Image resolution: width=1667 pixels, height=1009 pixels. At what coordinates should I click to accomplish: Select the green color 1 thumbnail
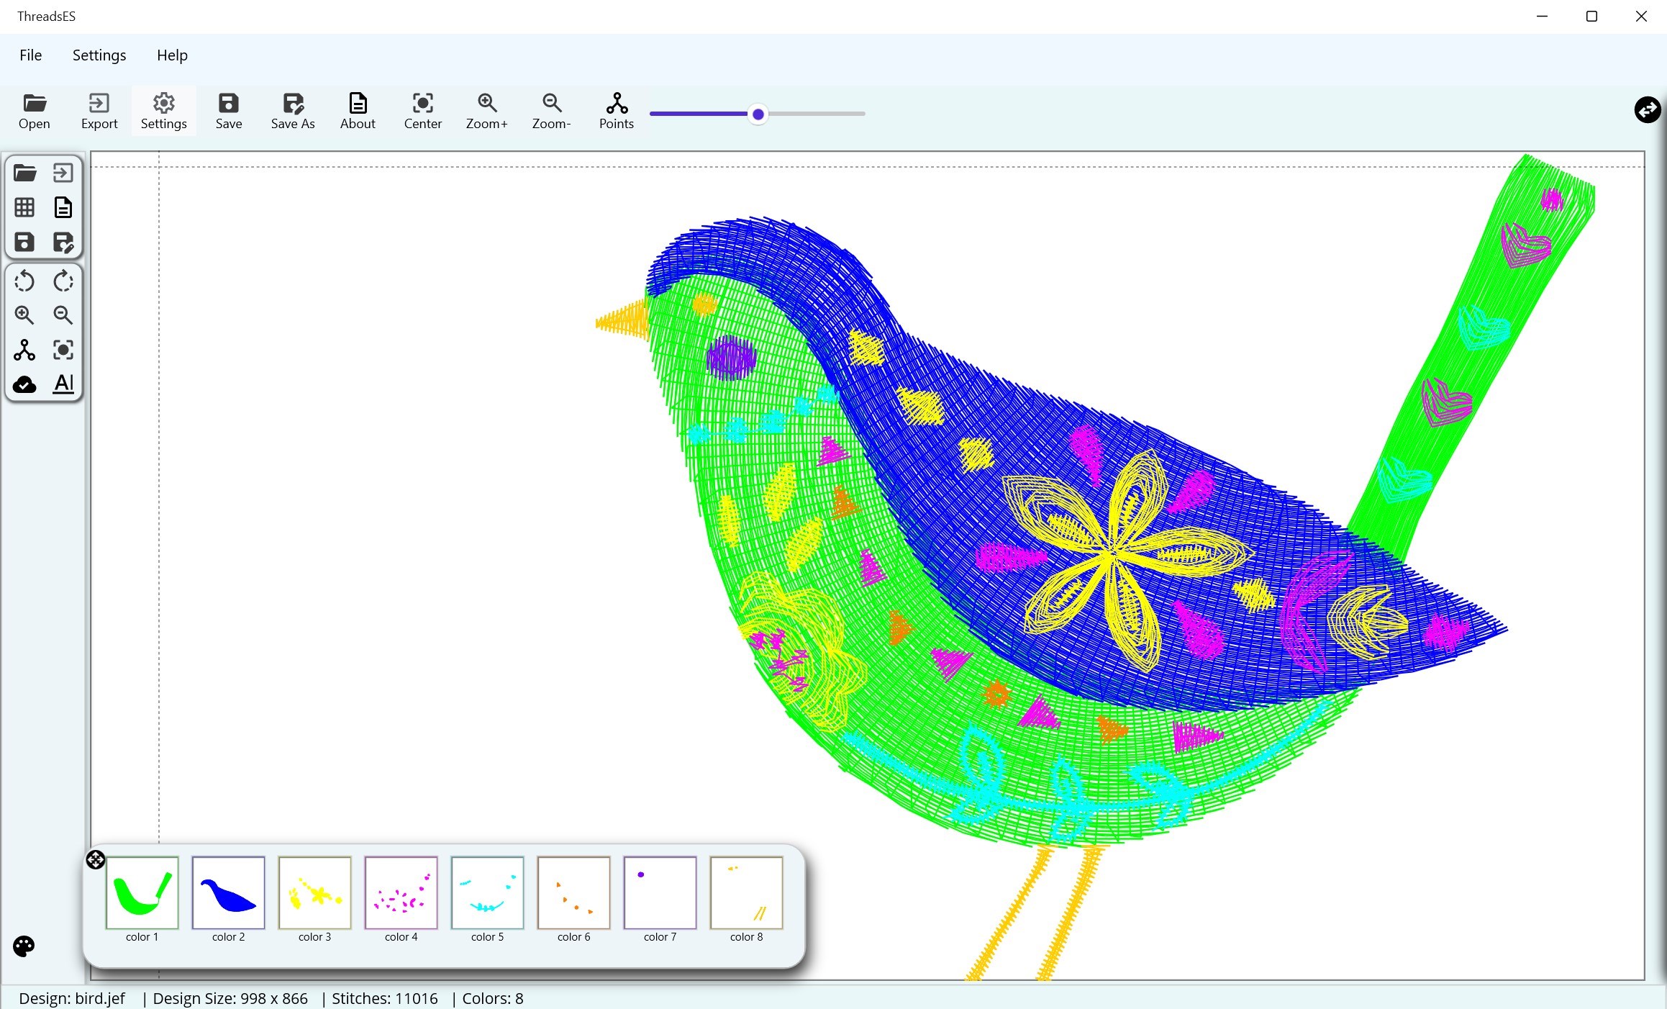point(142,892)
